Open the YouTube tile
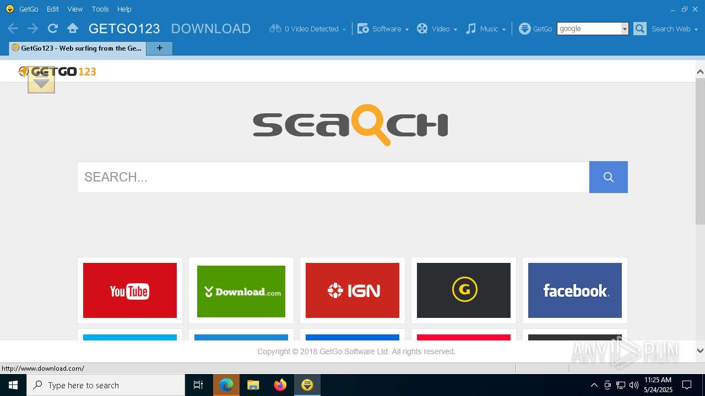 tap(130, 290)
